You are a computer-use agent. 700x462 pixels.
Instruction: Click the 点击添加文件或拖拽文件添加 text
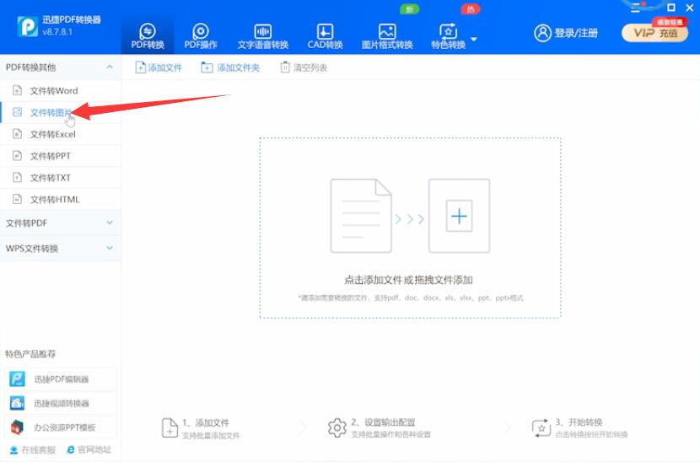pos(408,280)
